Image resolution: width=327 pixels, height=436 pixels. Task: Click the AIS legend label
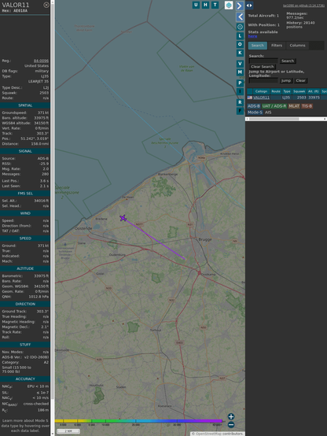coord(268,113)
